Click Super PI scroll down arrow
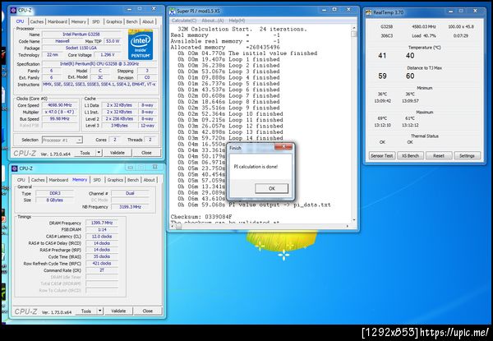This screenshot has height=341, width=493. coord(354,220)
